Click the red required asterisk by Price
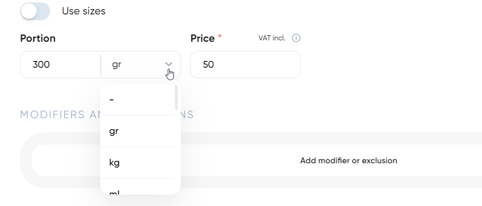482x206 pixels. pos(219,36)
